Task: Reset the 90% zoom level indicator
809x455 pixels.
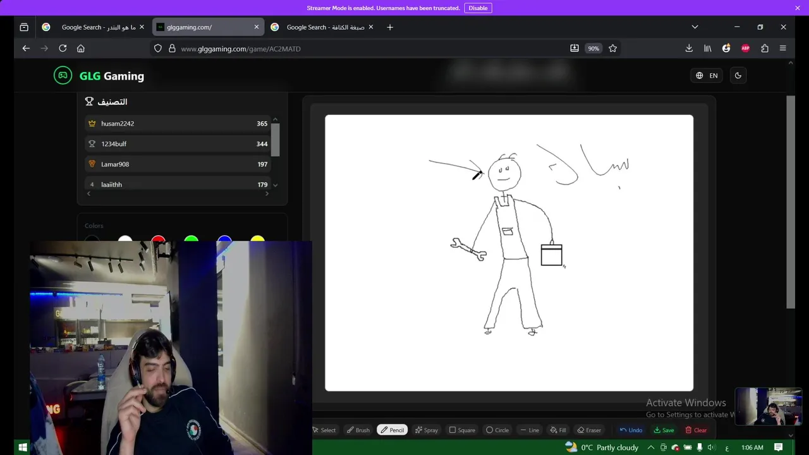Action: (593, 49)
